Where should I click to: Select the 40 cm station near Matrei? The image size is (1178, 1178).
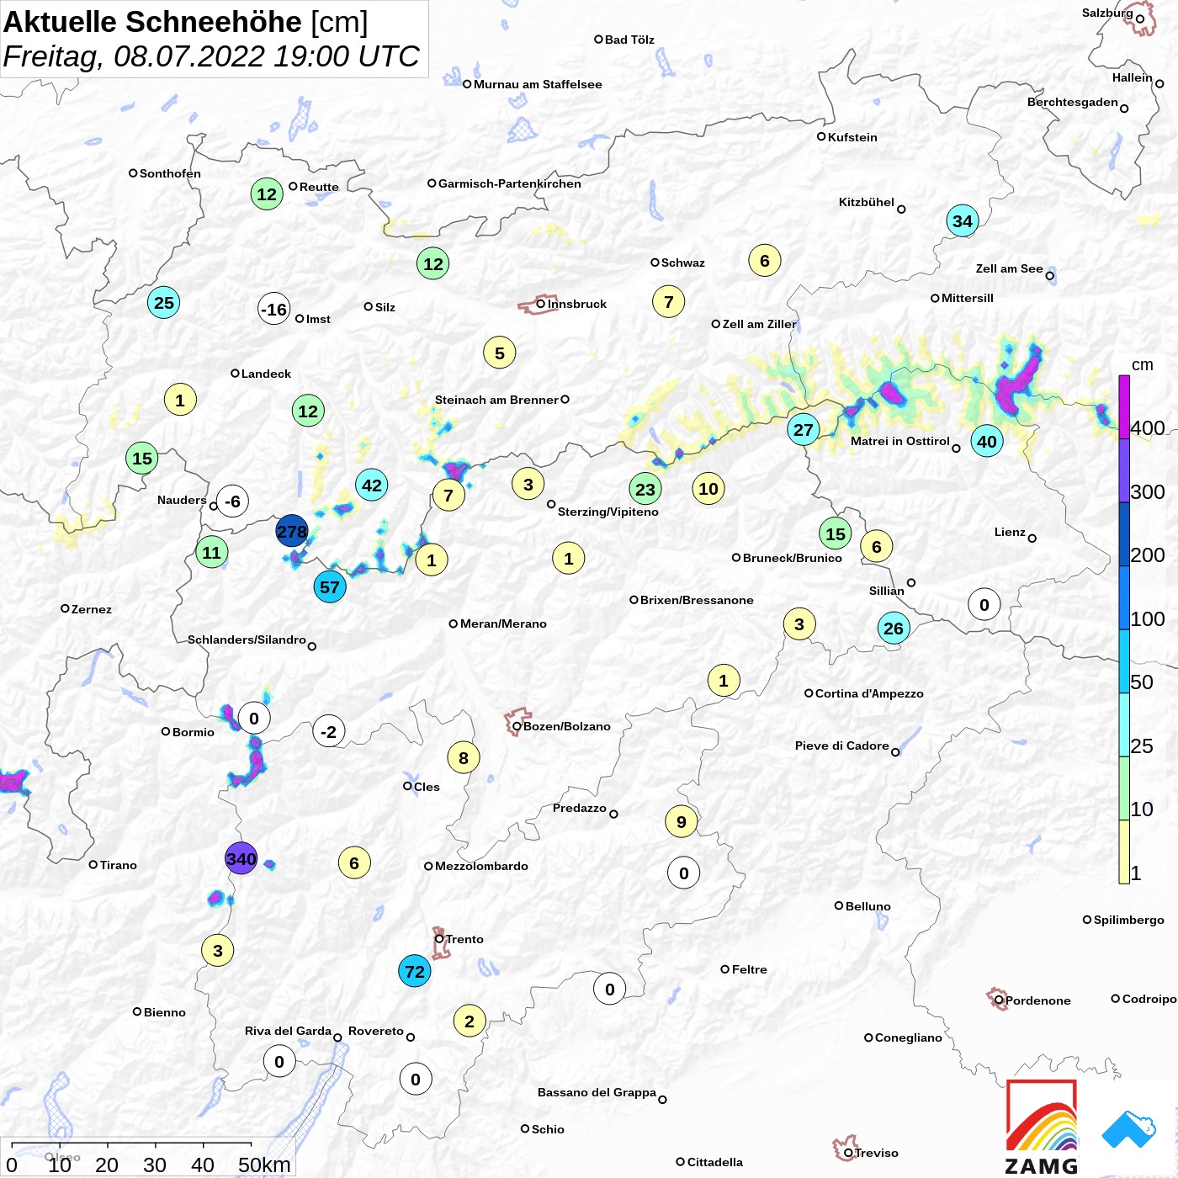tap(987, 441)
